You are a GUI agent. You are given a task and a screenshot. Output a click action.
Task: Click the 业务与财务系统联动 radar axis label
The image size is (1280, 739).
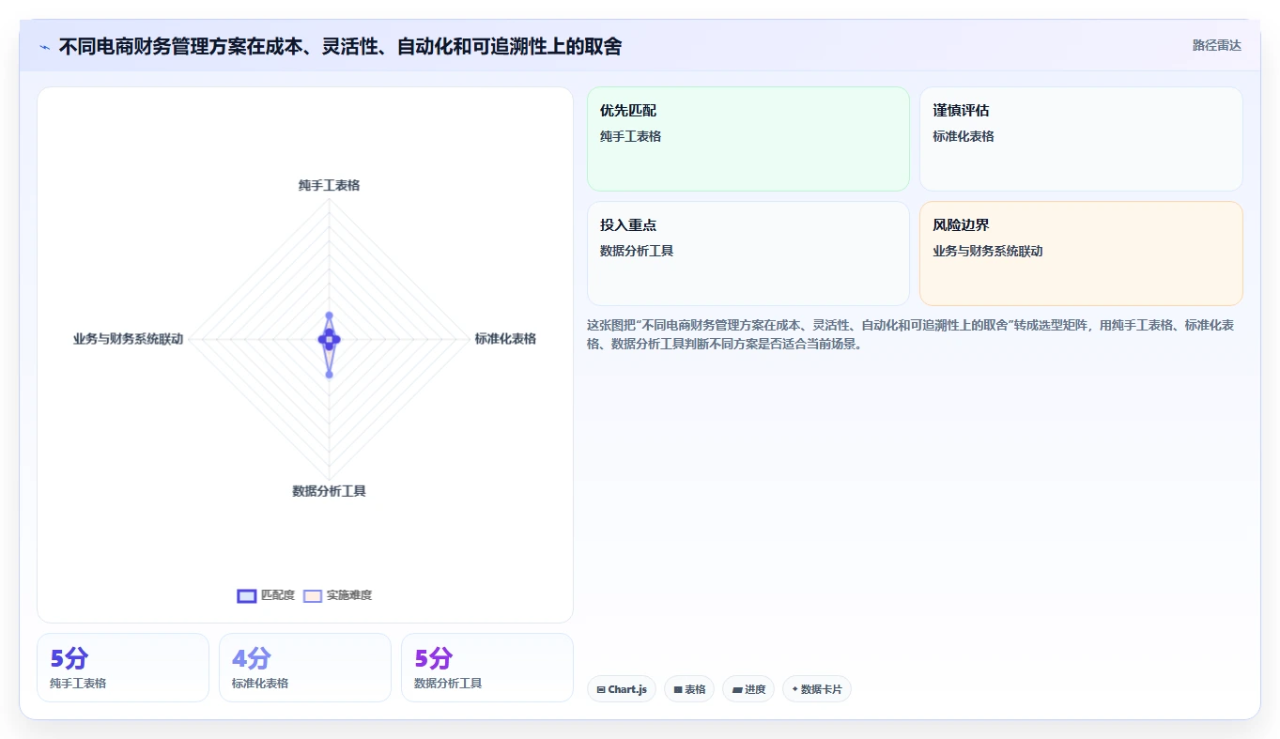tap(128, 339)
